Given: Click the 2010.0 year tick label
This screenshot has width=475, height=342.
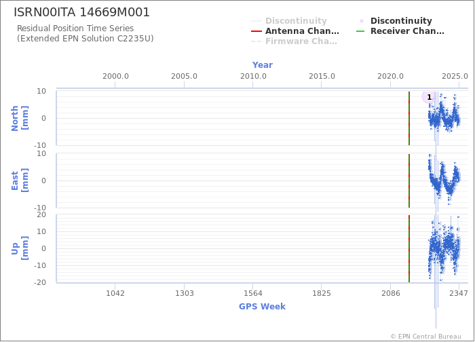Looking at the screenshot, I should click(253, 76).
